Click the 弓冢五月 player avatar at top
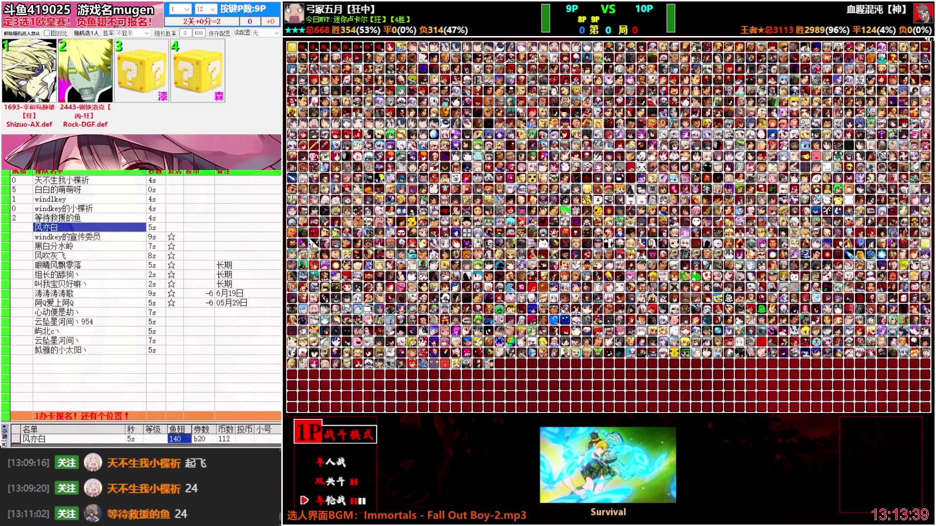 coord(294,13)
